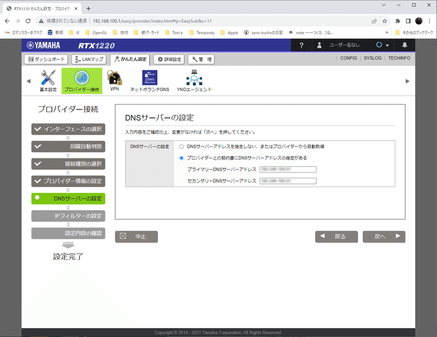The image size is (437, 337).
Task: Open the OpenGL bookmark folder
Action: tap(96, 33)
